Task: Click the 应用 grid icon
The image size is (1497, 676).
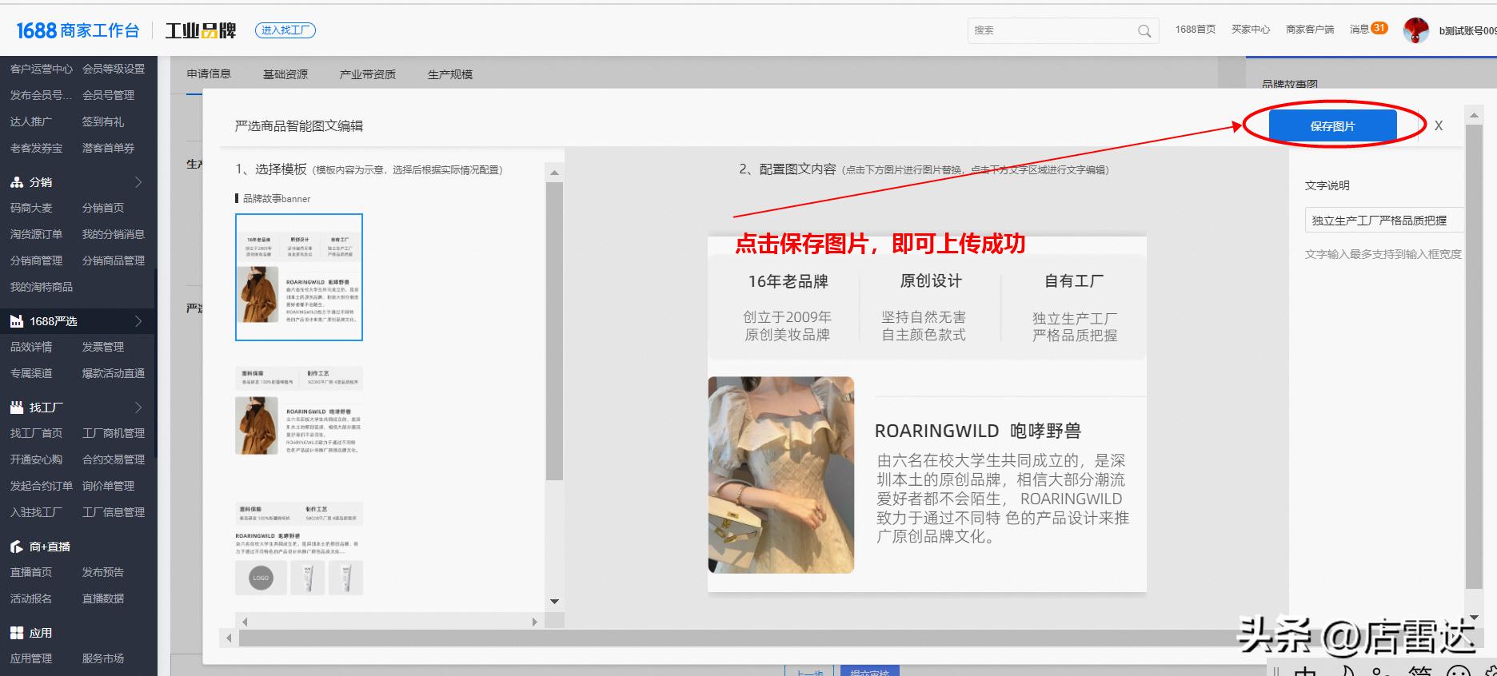Action: (x=17, y=633)
